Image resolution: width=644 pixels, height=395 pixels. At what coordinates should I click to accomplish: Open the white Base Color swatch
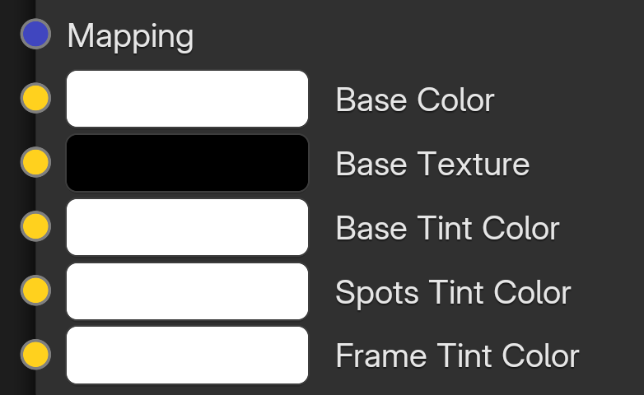click(x=187, y=99)
